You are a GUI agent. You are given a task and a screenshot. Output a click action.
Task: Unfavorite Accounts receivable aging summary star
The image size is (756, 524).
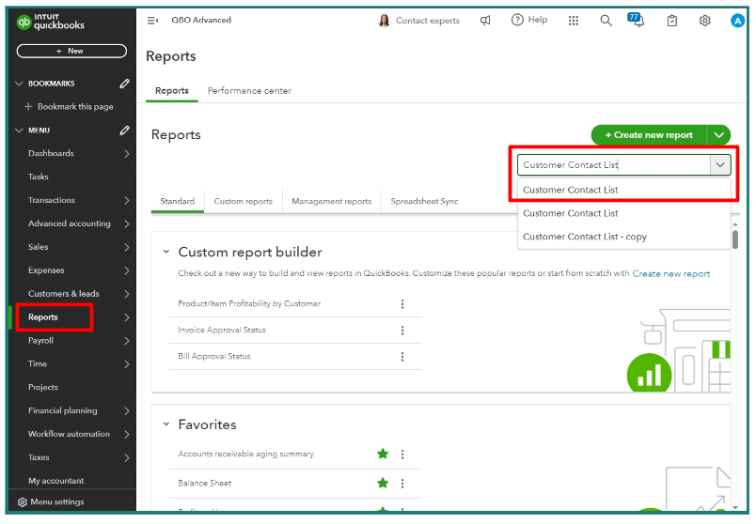383,454
